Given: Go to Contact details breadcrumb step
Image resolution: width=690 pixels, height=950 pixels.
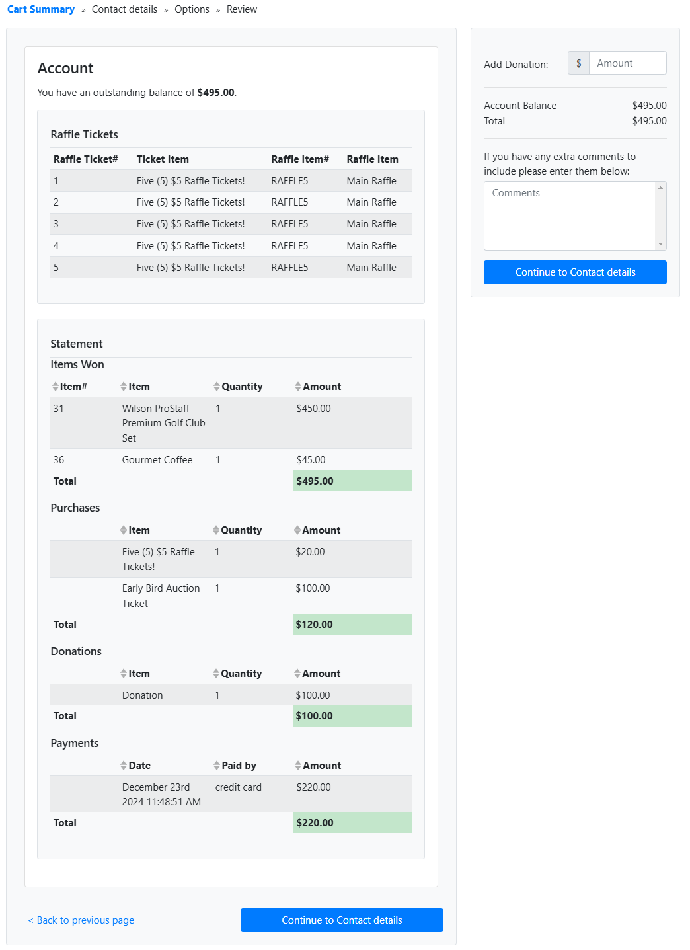Looking at the screenshot, I should click(x=124, y=9).
